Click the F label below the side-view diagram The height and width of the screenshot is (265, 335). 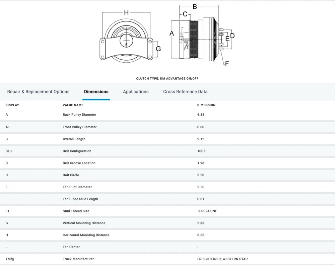227,64
